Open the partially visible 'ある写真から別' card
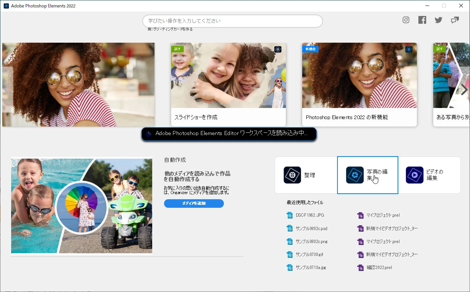The width and height of the screenshot is (470, 292). [451, 85]
